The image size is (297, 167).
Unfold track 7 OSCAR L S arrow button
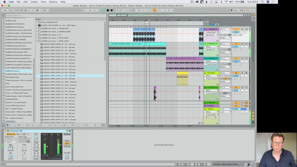pos(205,29)
